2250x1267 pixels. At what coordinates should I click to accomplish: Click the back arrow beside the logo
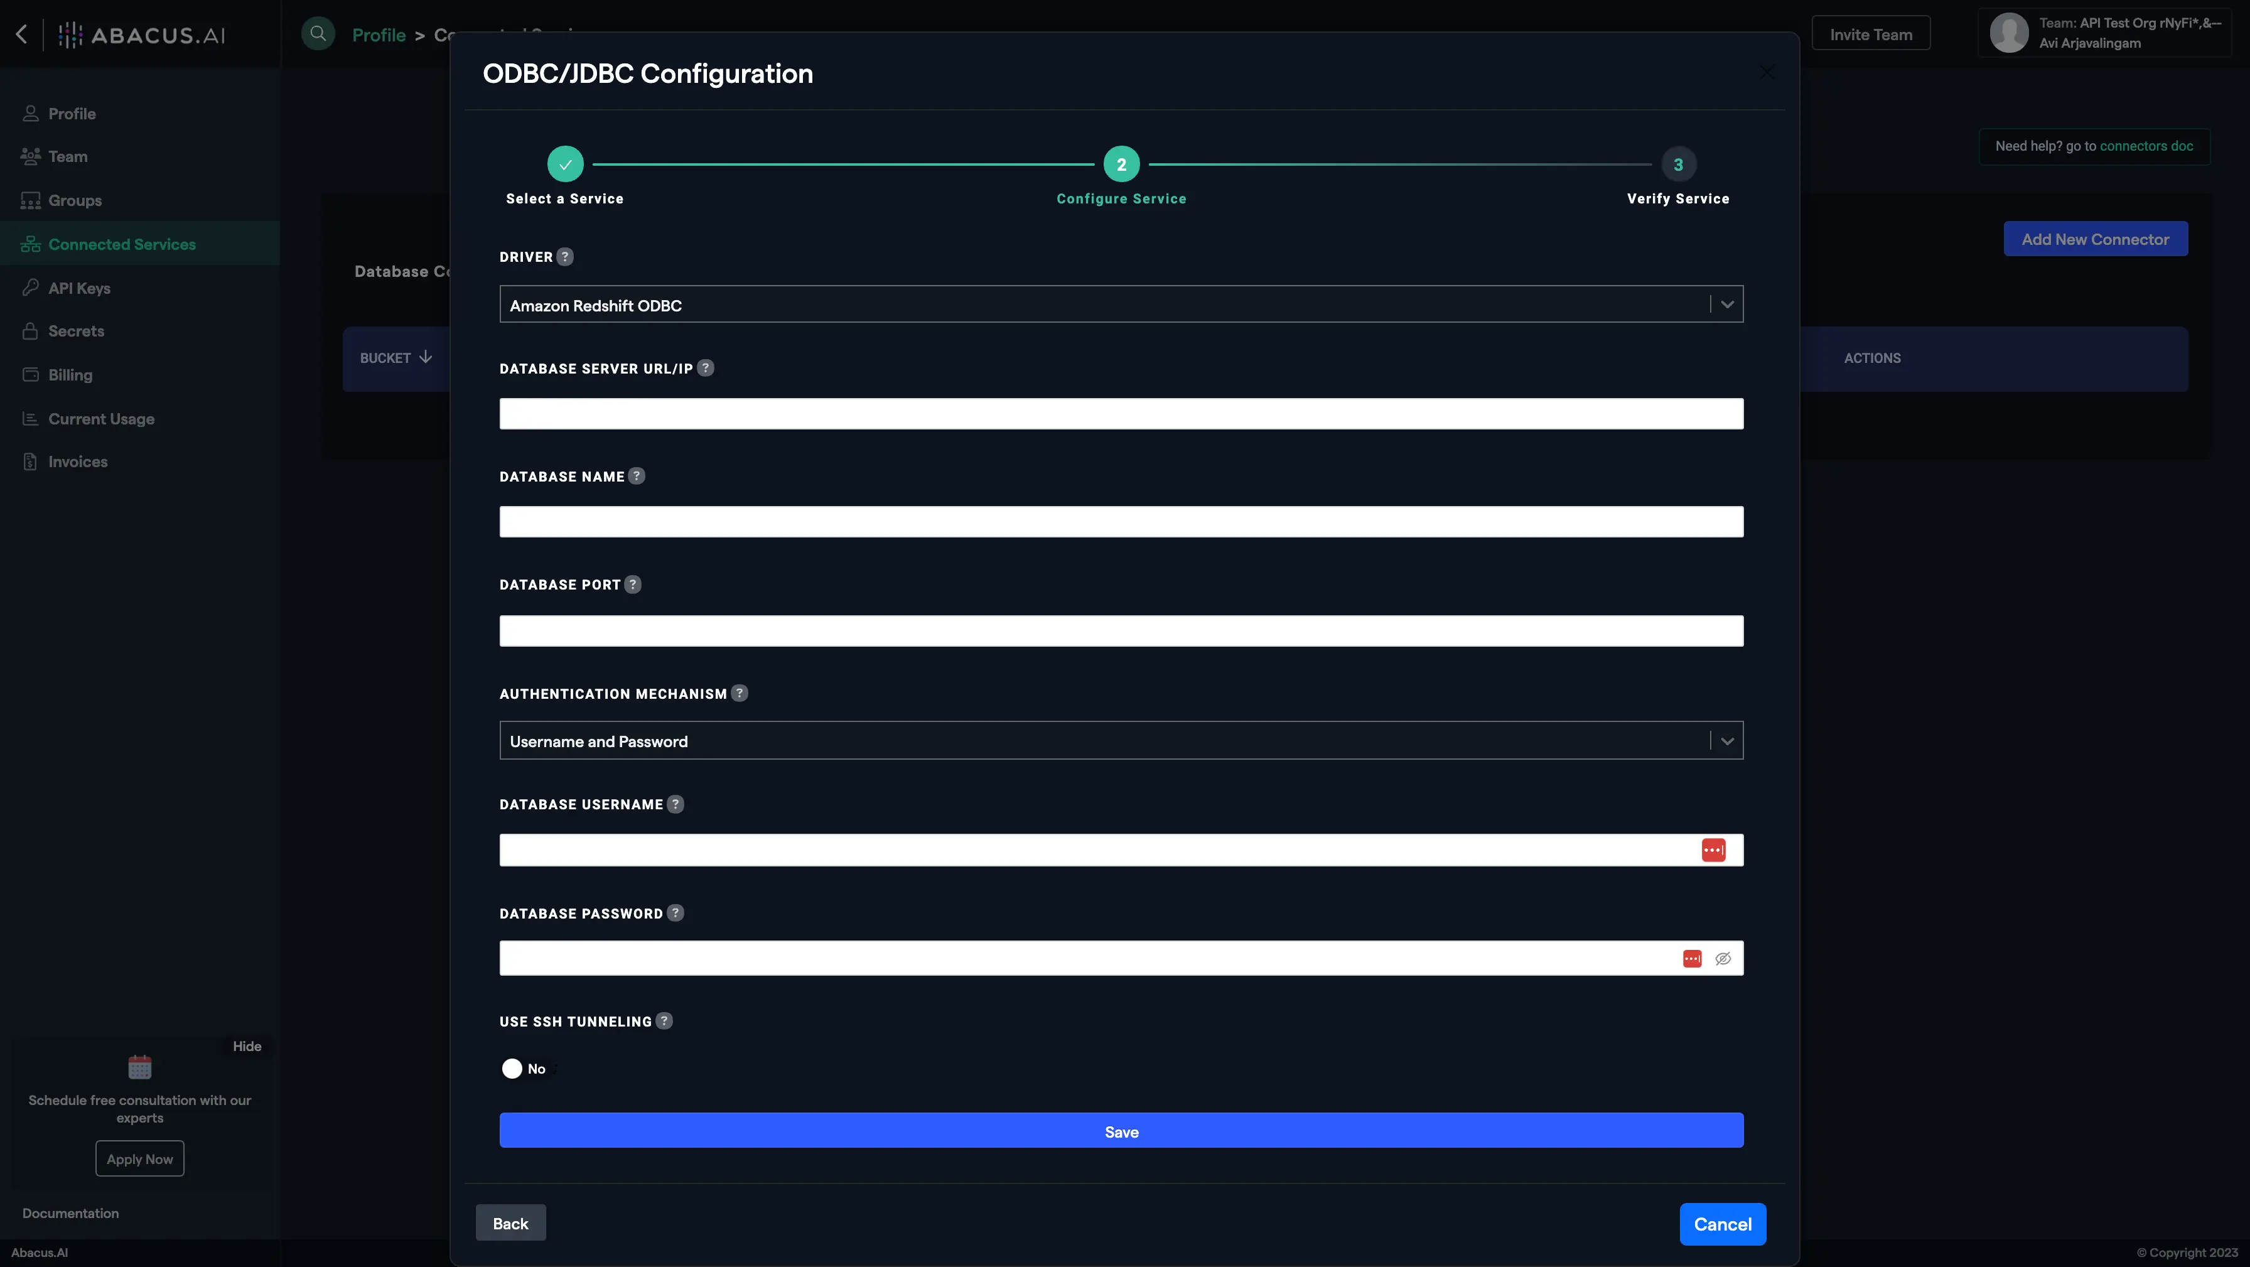(x=21, y=34)
